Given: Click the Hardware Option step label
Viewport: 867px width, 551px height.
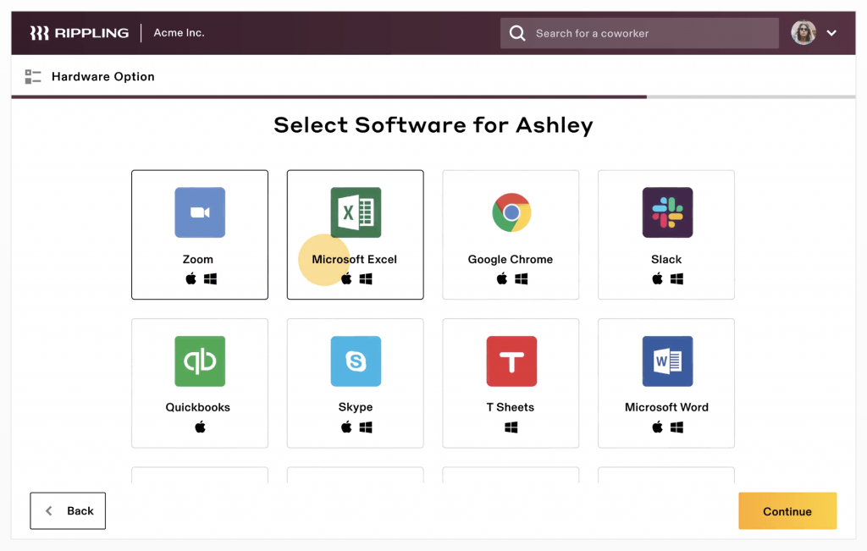Looking at the screenshot, I should tap(102, 77).
